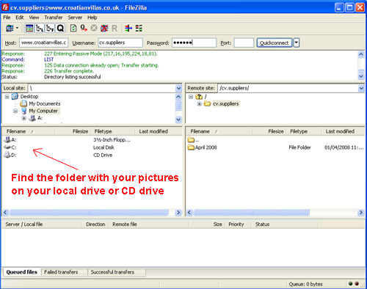Open the Help menu
The width and height of the screenshot is (367, 289).
point(92,18)
